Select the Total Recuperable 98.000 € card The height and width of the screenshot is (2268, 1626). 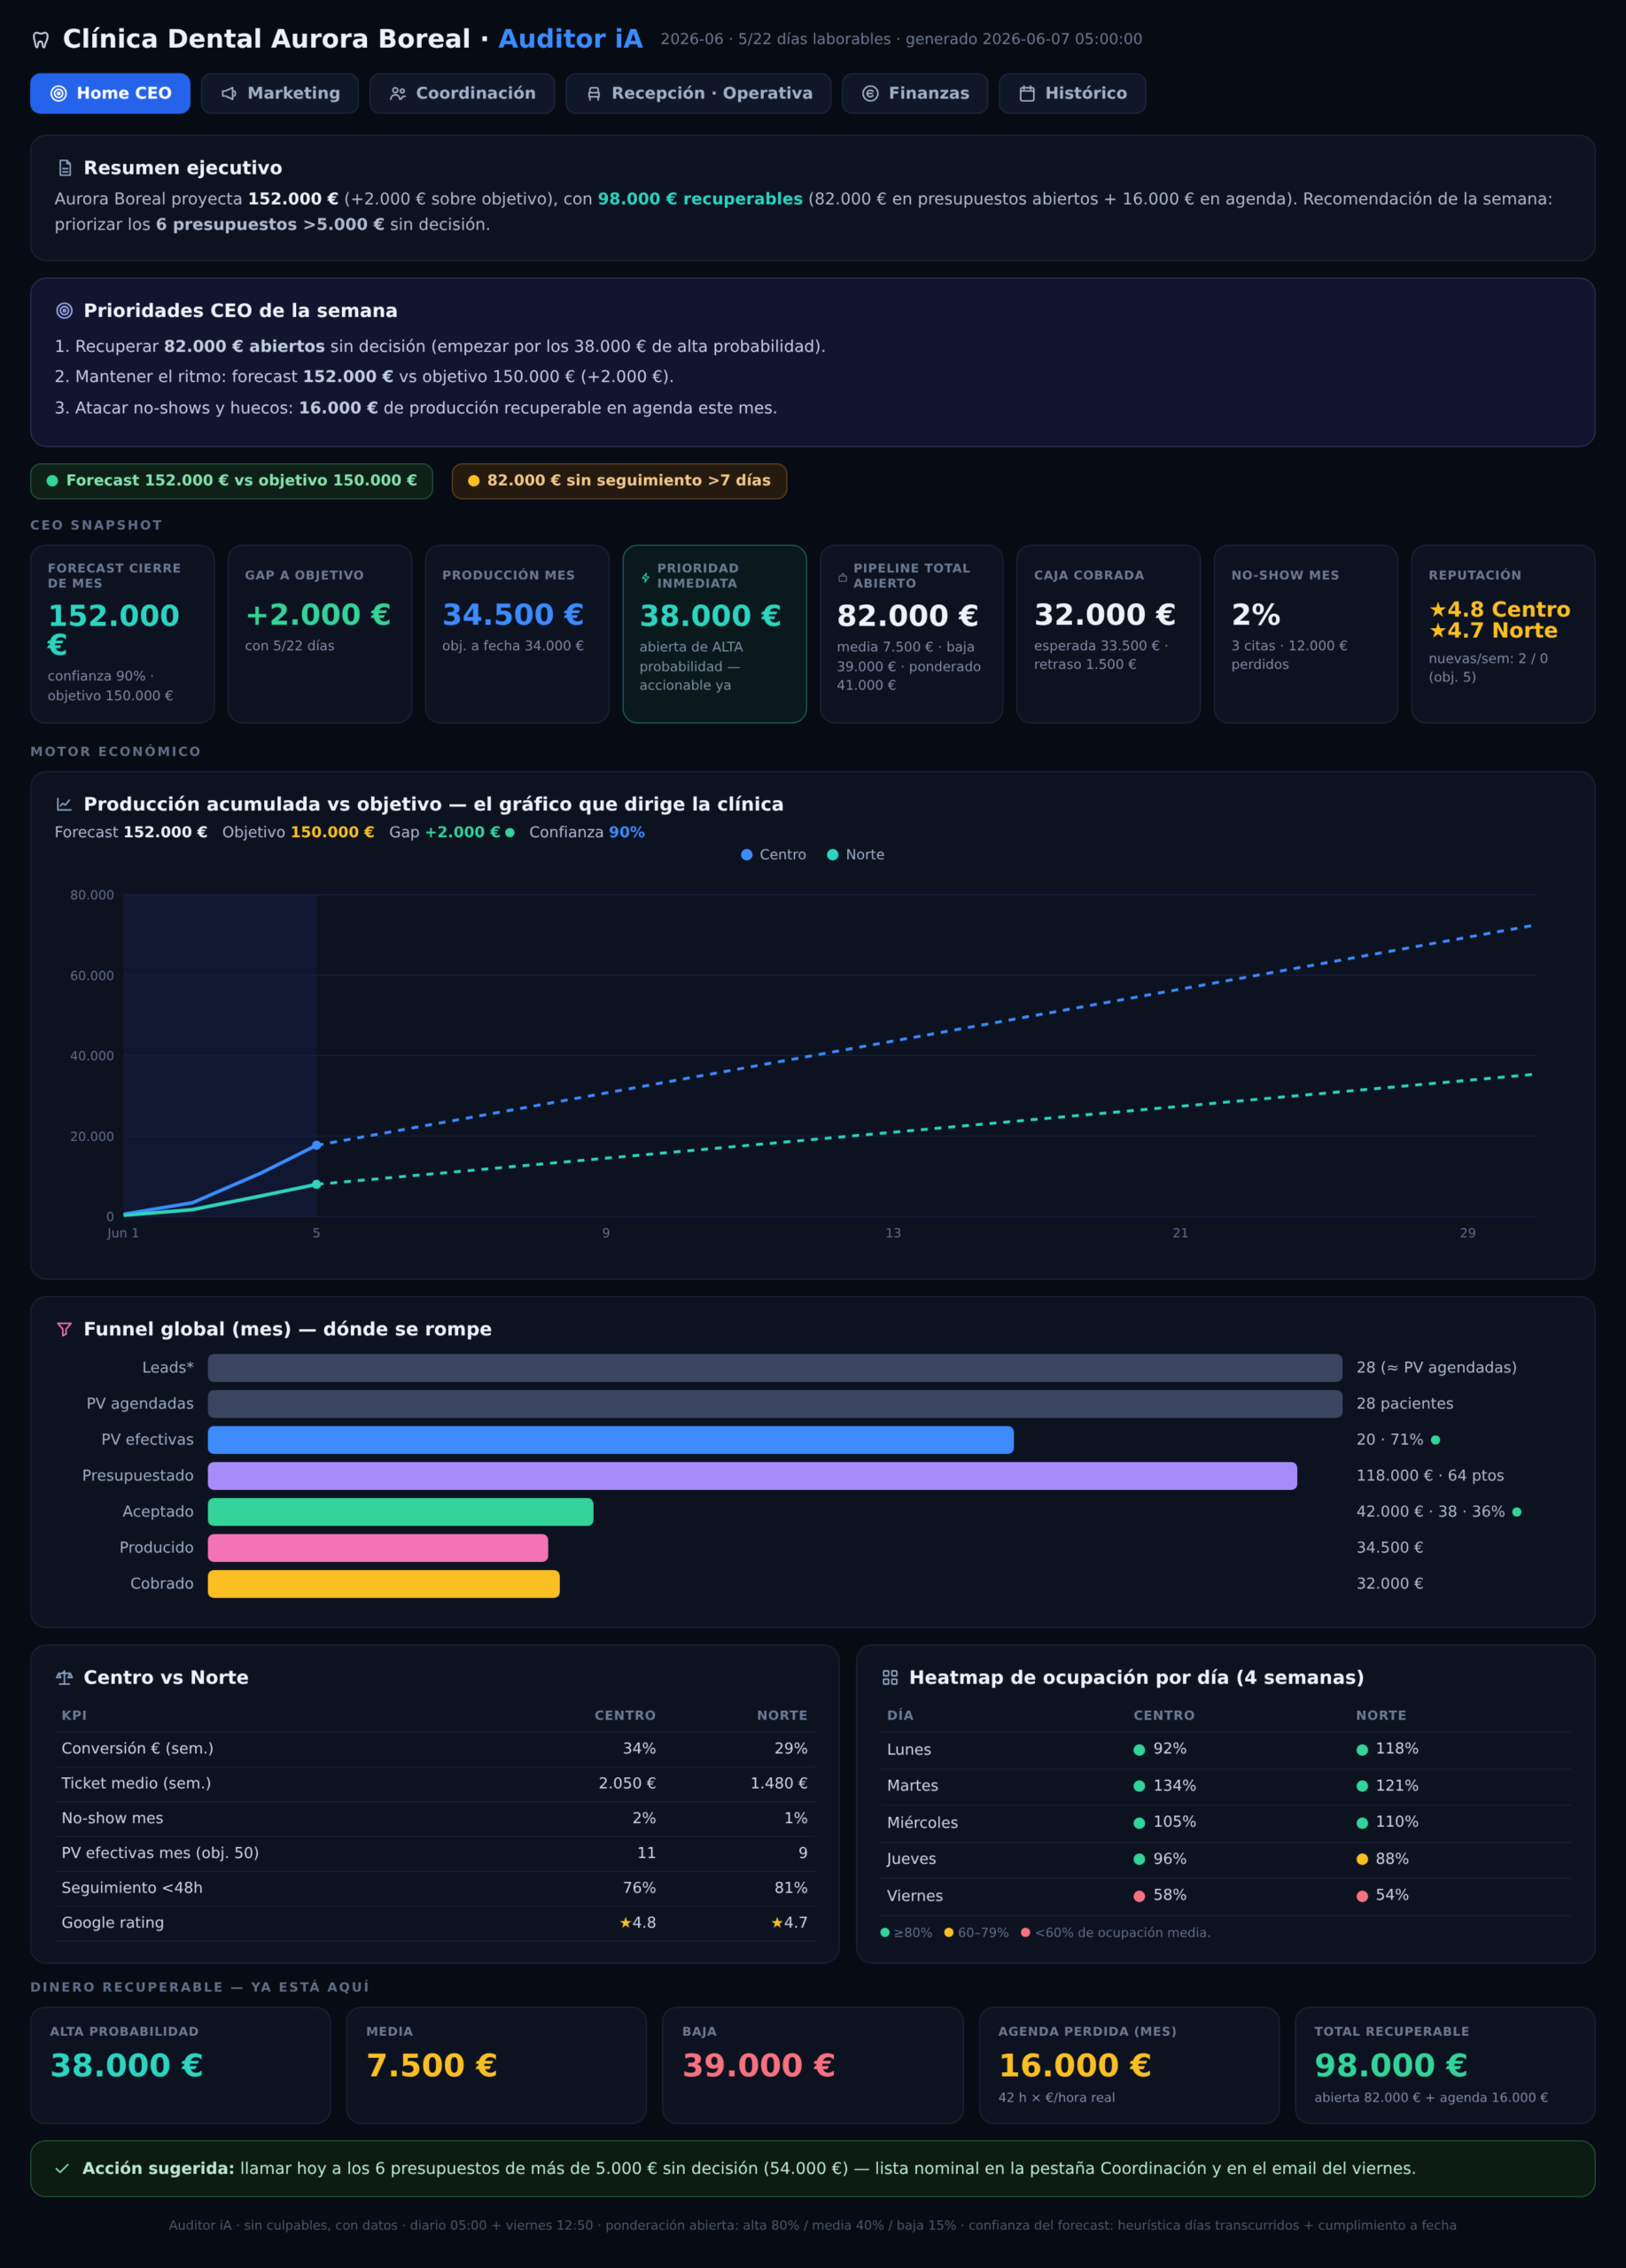[1444, 2065]
